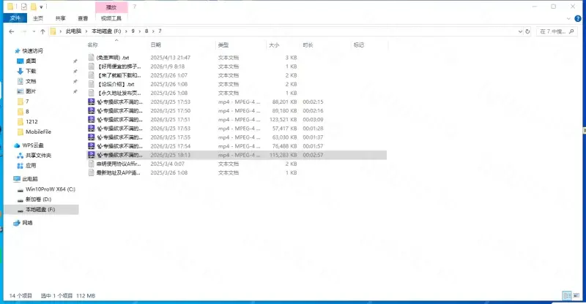Open 文档 in the navigation pane
The width and height of the screenshot is (586, 304).
[31, 81]
